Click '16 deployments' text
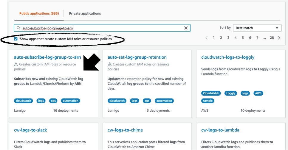Viewport: 288px width, 150px height. 66,110
